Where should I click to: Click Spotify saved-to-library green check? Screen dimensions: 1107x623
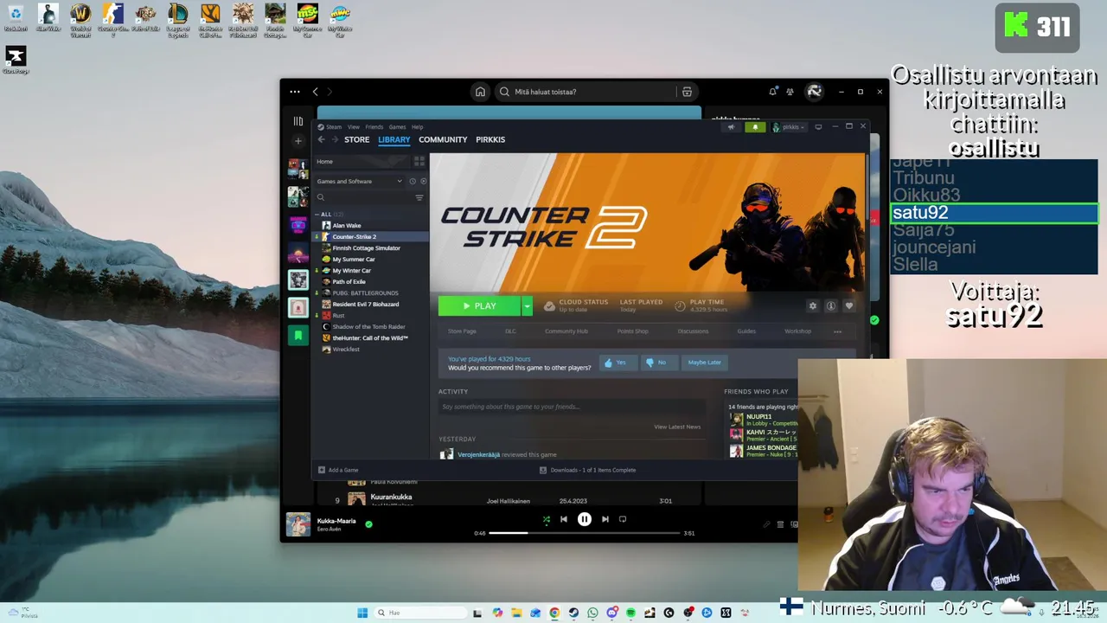[x=368, y=523]
